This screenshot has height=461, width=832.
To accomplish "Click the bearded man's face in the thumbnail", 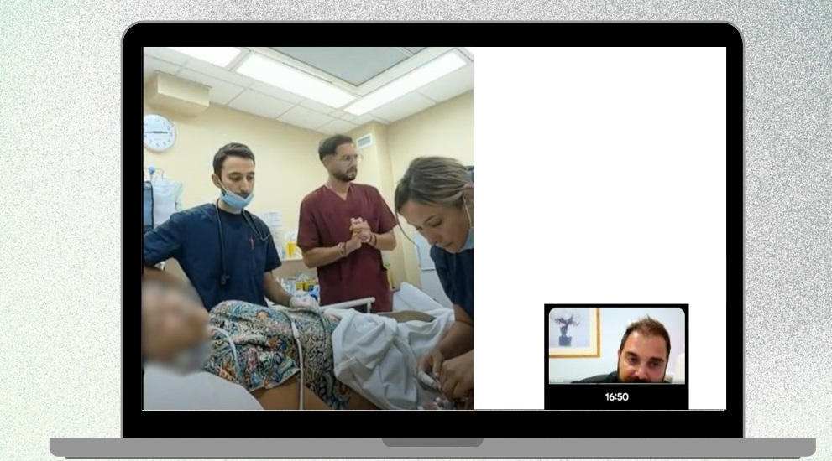I will (644, 350).
